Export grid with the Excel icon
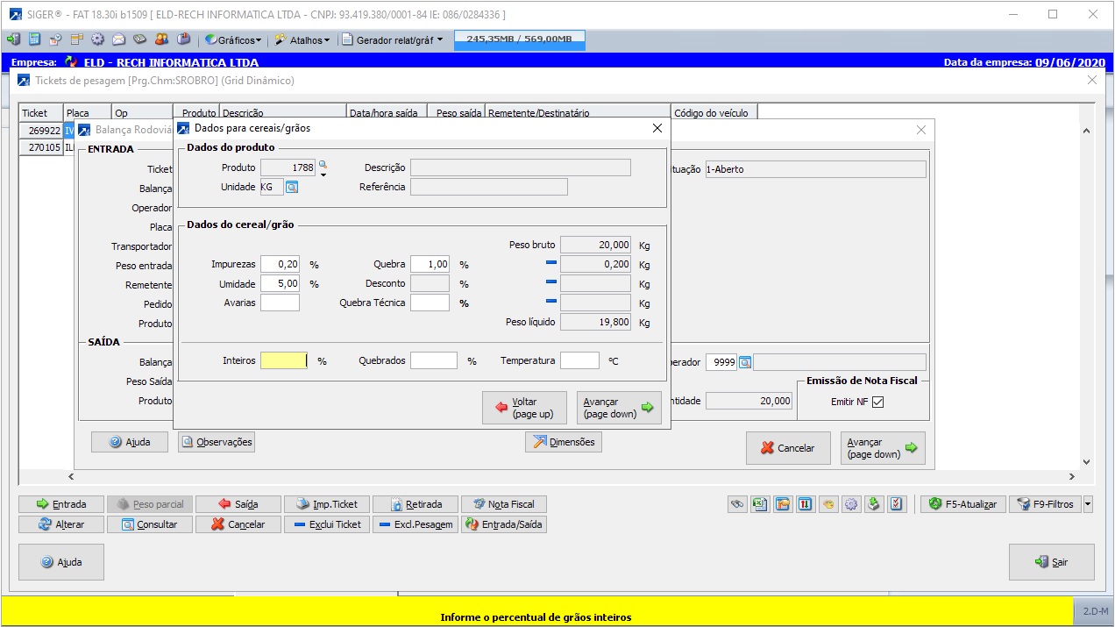Image resolution: width=1115 pixels, height=627 pixels. (760, 504)
